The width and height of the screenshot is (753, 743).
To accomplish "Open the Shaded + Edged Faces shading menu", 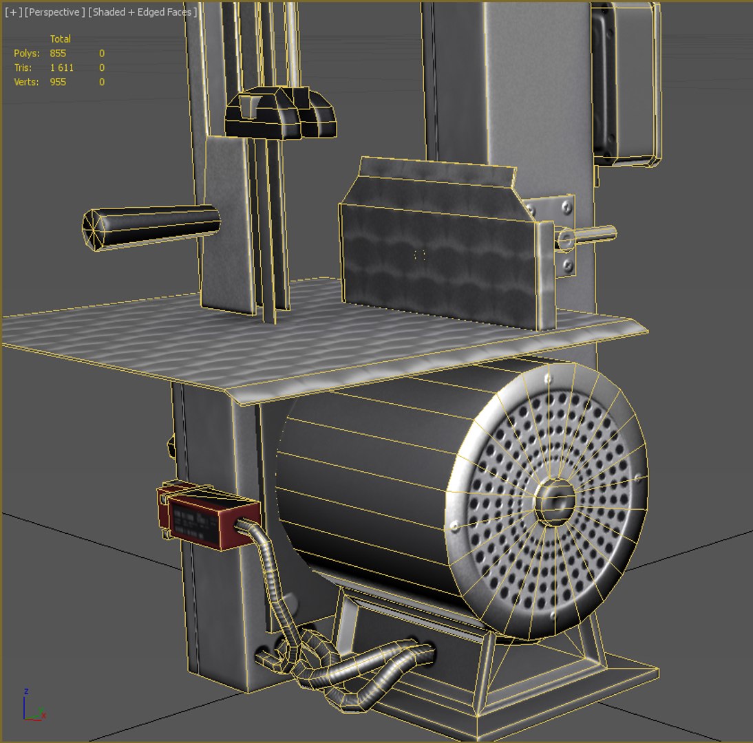I will click(x=142, y=12).
